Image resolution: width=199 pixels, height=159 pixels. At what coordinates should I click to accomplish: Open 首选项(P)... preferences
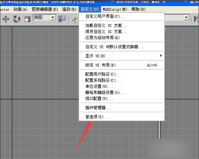[122, 117]
